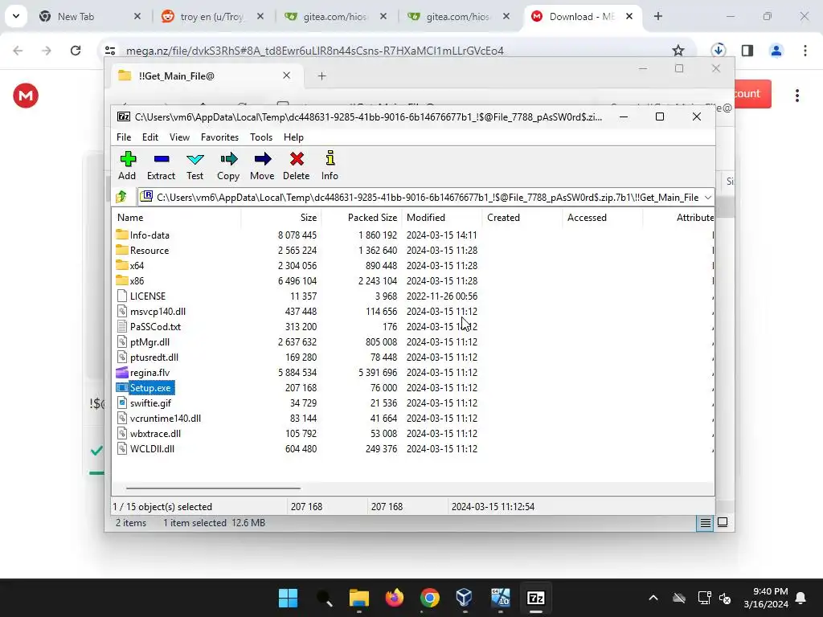Go up one folder level in 7-Zip

point(122,198)
